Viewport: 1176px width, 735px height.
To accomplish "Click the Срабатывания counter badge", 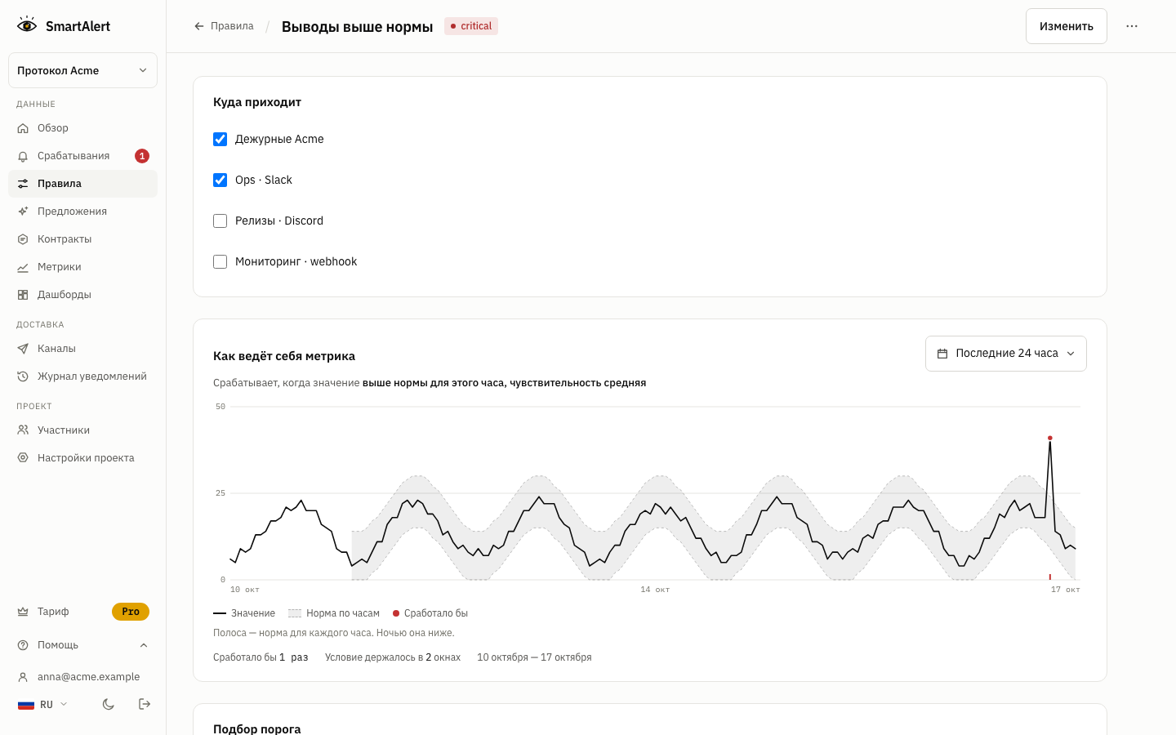I will click(142, 156).
